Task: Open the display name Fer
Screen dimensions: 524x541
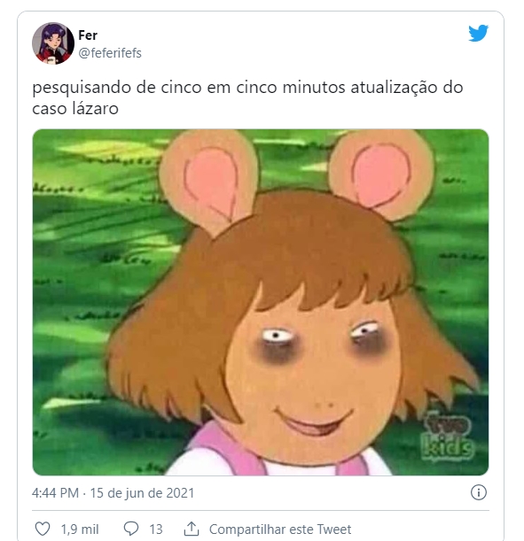Action: tap(88, 35)
